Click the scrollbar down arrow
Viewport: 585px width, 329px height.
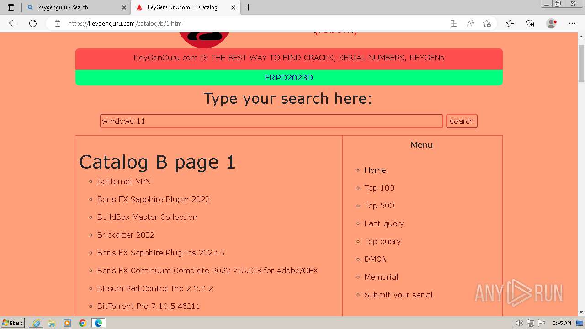581,313
